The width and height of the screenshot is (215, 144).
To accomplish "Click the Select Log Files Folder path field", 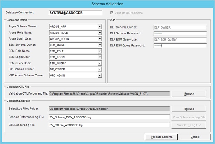I will [109, 109].
